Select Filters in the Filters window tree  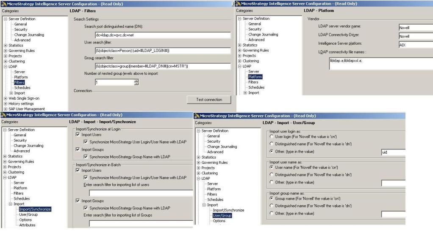click(x=19, y=83)
